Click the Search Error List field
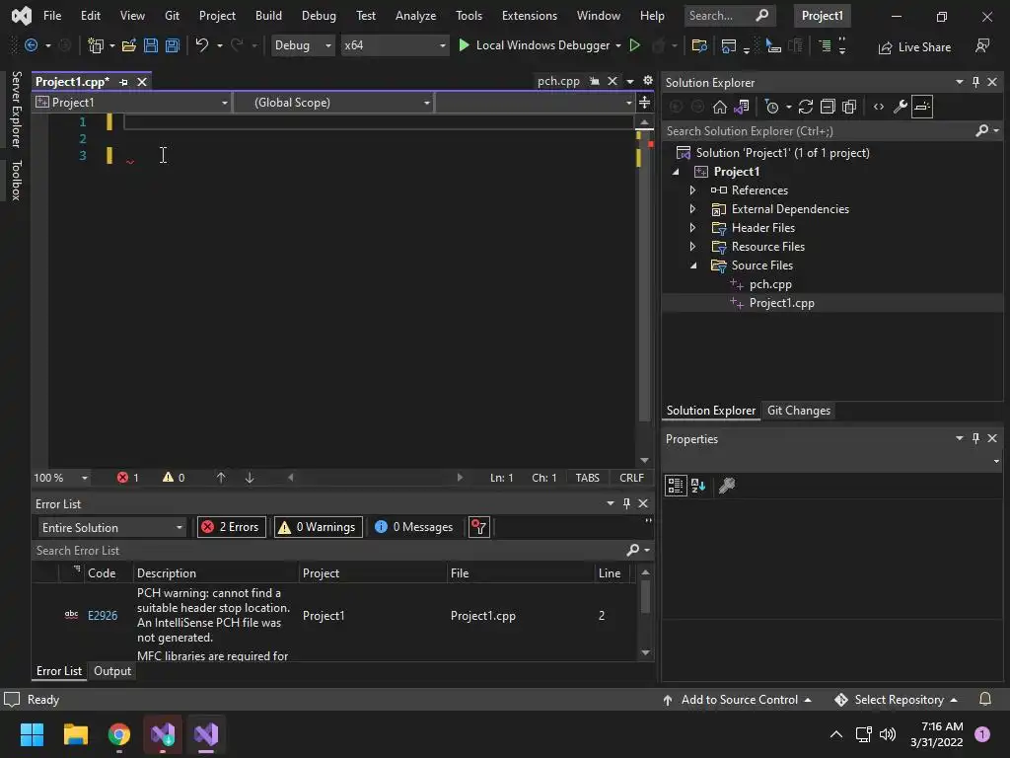The width and height of the screenshot is (1010, 758). [328, 551]
